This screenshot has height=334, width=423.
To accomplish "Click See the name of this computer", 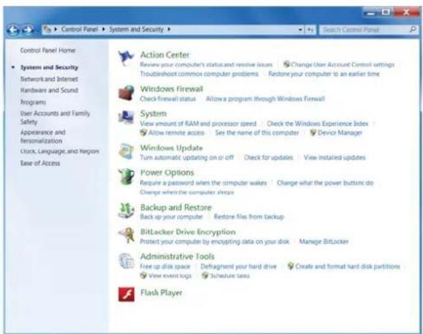I will coord(257,133).
